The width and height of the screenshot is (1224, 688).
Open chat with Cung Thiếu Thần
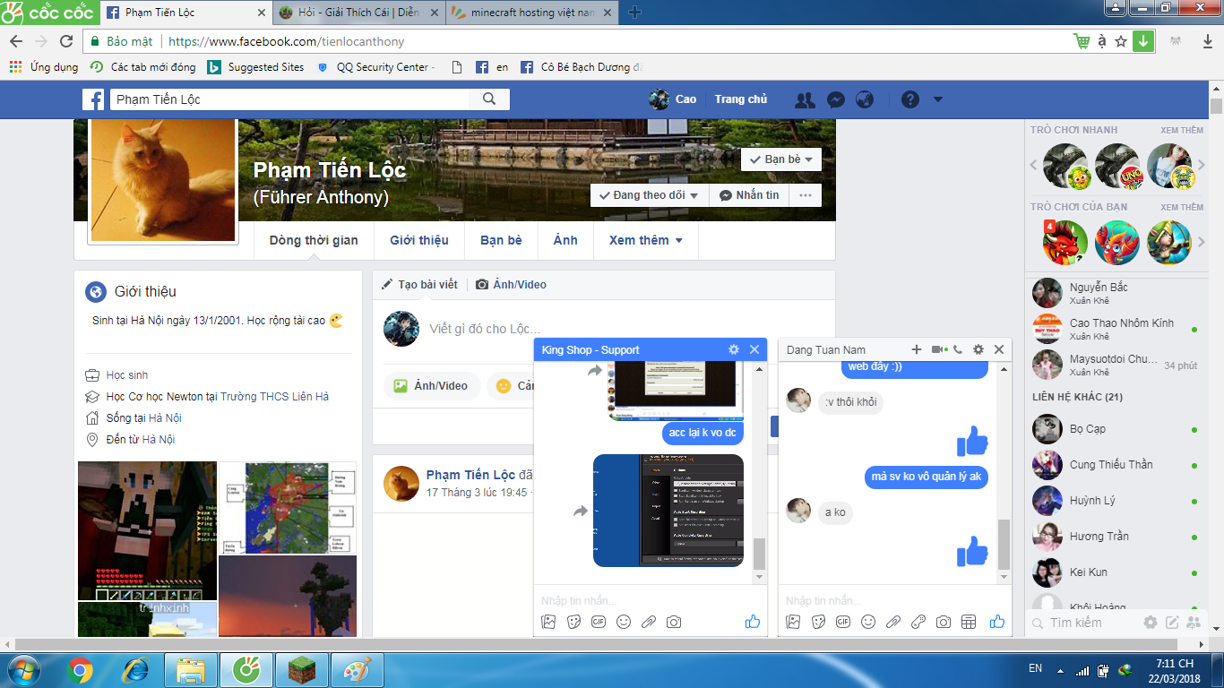[x=1116, y=465]
